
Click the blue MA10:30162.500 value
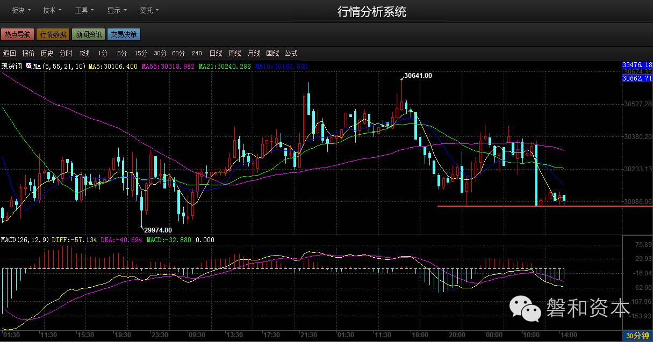(282, 67)
